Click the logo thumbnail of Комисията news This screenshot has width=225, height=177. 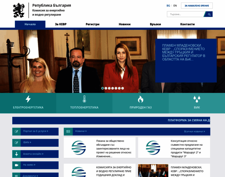pyautogui.click(x=79, y=172)
